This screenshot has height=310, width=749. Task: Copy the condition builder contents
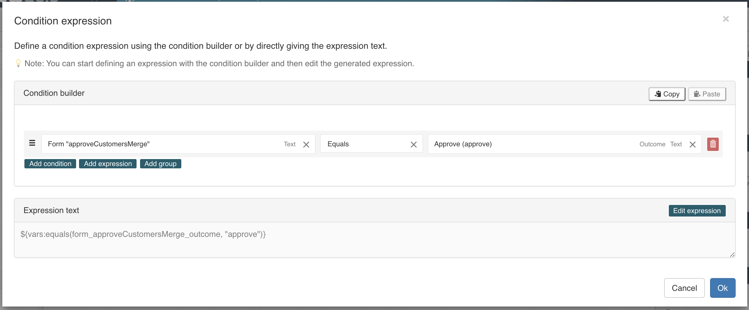667,94
